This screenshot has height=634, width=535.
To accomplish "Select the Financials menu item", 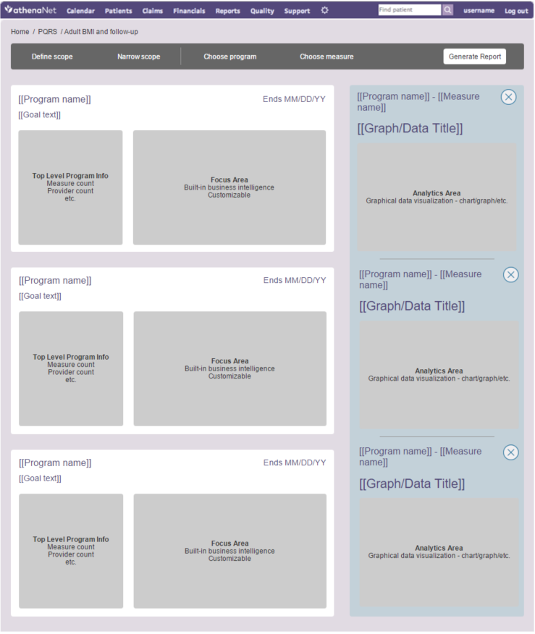I will [x=189, y=11].
